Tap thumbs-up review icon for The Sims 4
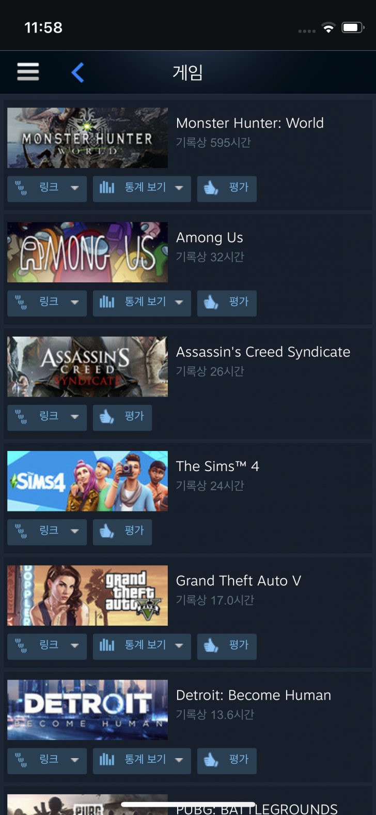This screenshot has width=376, height=815. click(x=106, y=531)
